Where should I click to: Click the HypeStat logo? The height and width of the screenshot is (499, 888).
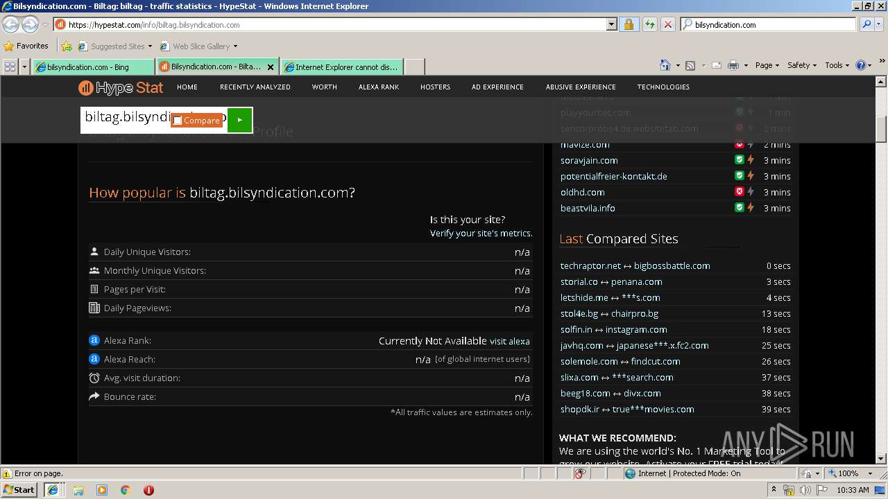click(121, 87)
